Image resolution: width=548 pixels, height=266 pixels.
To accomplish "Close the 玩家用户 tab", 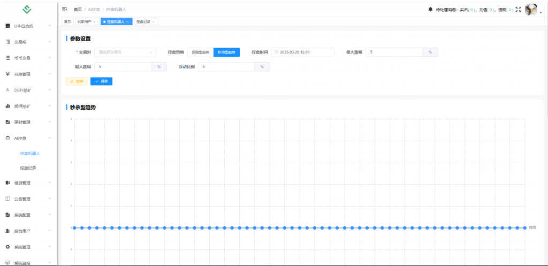I will click(94, 21).
